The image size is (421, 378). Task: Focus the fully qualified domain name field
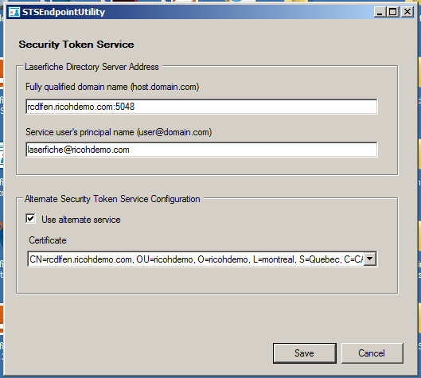pos(201,107)
